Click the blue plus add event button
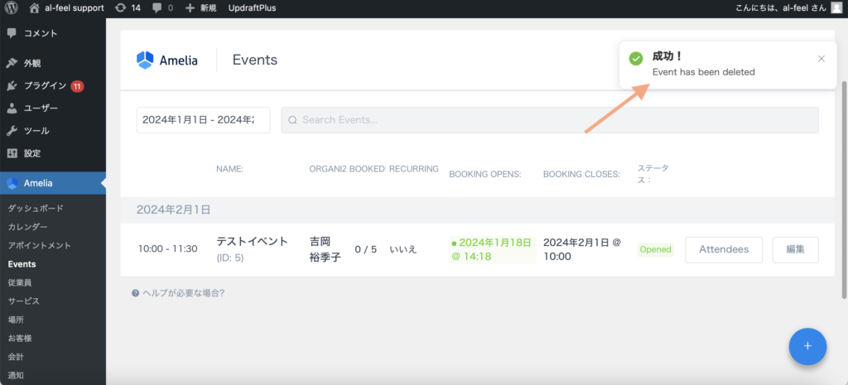Image resolution: width=848 pixels, height=385 pixels. (x=807, y=345)
